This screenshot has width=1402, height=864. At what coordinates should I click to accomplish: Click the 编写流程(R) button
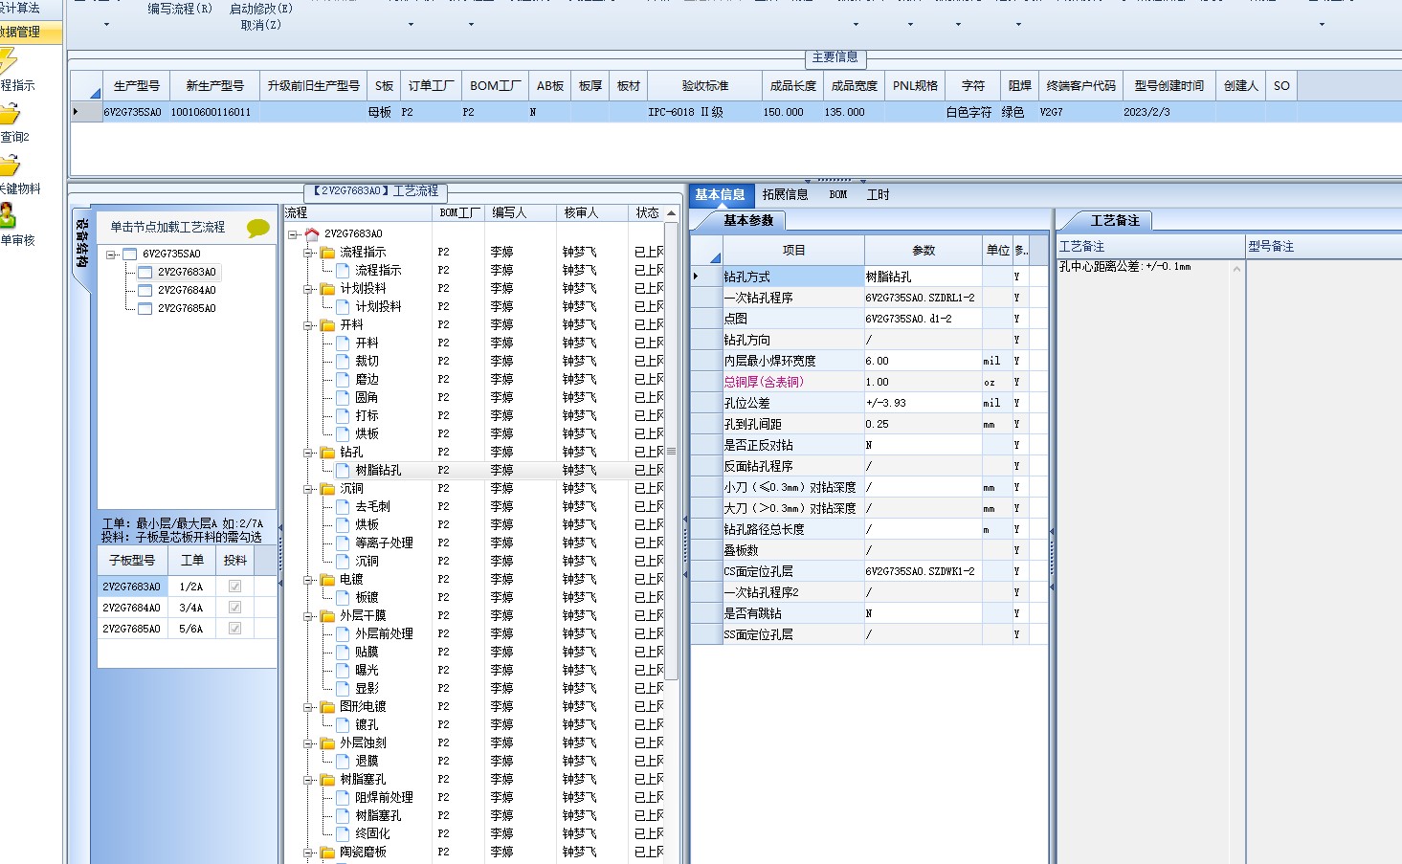[180, 9]
